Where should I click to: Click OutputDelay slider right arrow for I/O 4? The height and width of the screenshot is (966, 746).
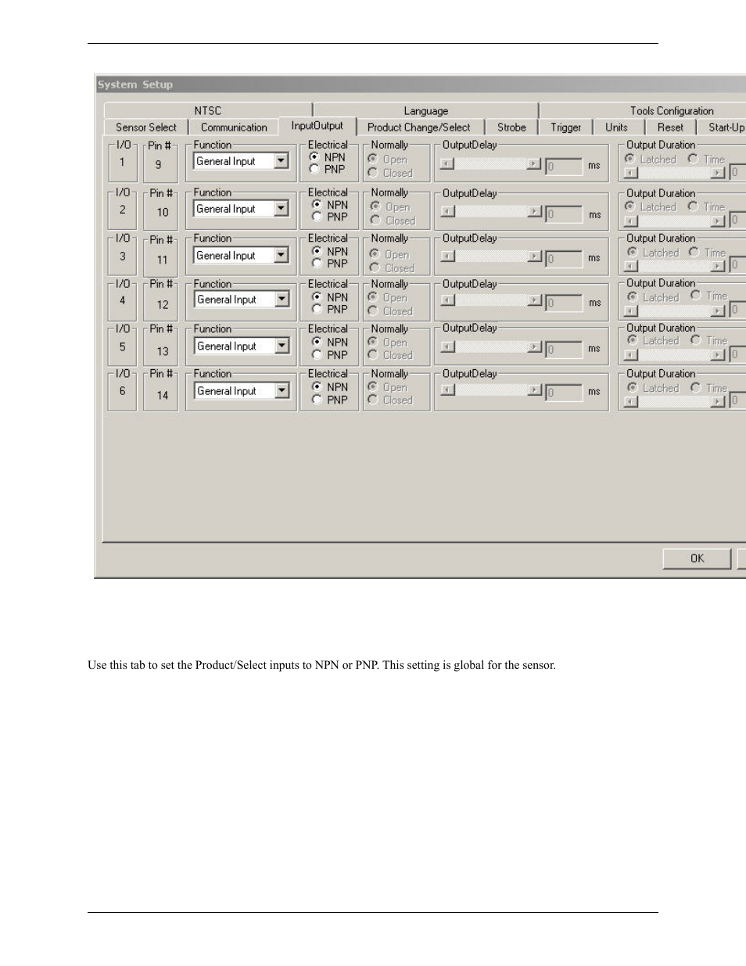pyautogui.click(x=535, y=300)
